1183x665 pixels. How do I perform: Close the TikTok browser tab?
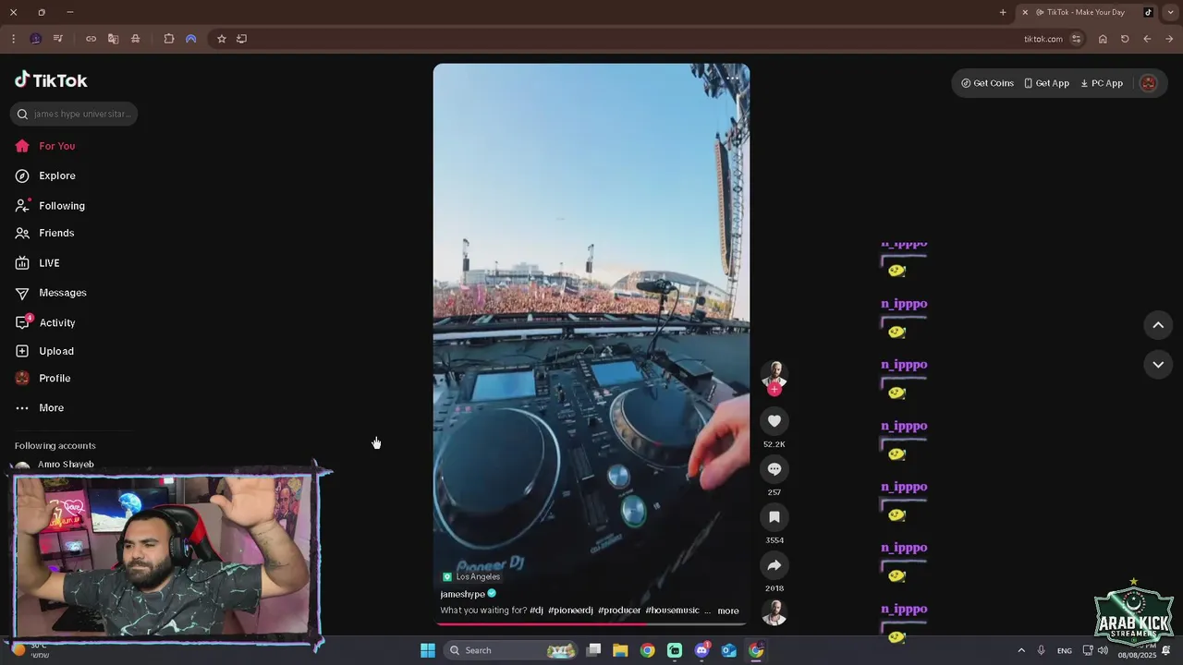coord(1024,12)
